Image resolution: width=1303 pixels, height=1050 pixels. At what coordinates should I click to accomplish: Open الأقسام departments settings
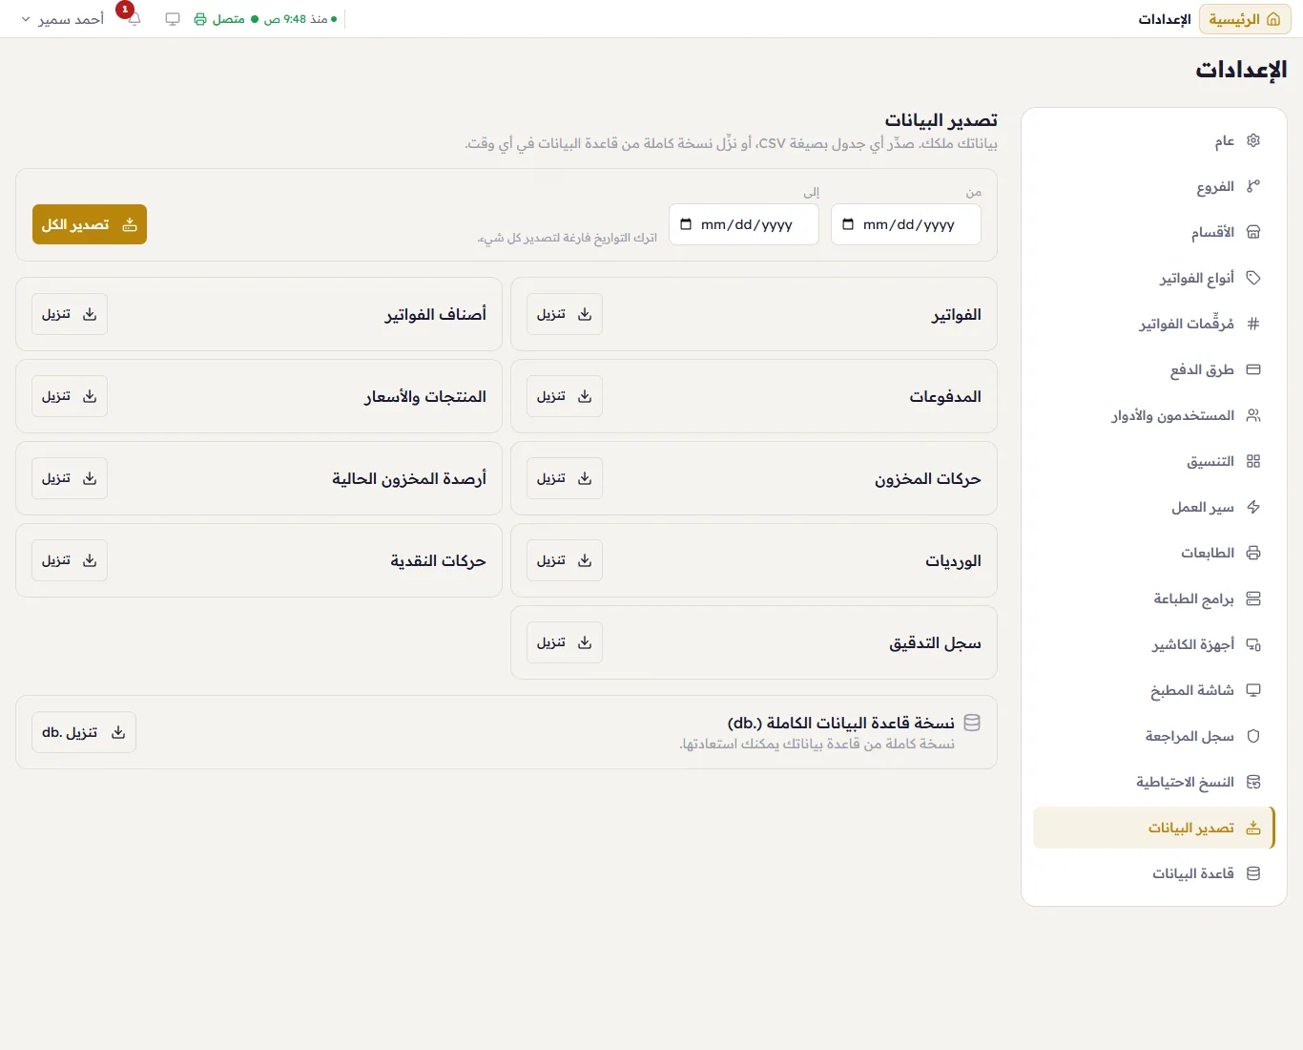pyautogui.click(x=1153, y=232)
